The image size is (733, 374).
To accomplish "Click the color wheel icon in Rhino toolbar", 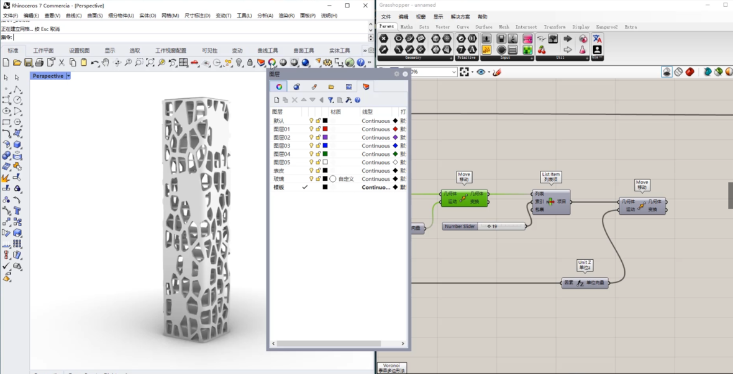I will click(272, 62).
